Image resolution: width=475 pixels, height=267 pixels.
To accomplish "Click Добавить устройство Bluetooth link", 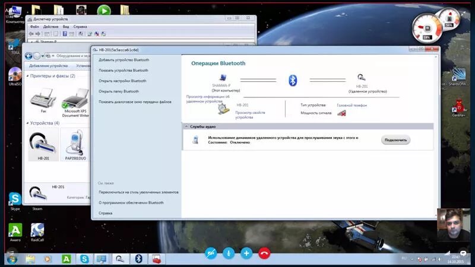I will tap(124, 60).
